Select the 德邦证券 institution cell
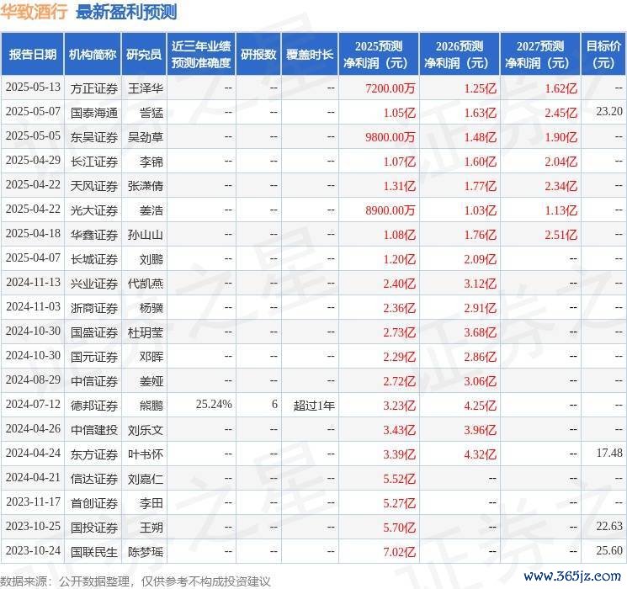627x589 pixels. (x=94, y=406)
